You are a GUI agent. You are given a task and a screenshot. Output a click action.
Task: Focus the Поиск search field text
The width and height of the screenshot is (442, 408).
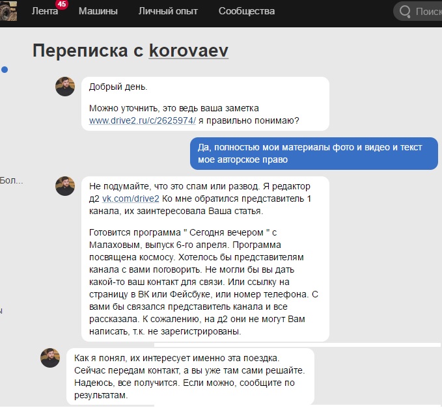coord(428,12)
